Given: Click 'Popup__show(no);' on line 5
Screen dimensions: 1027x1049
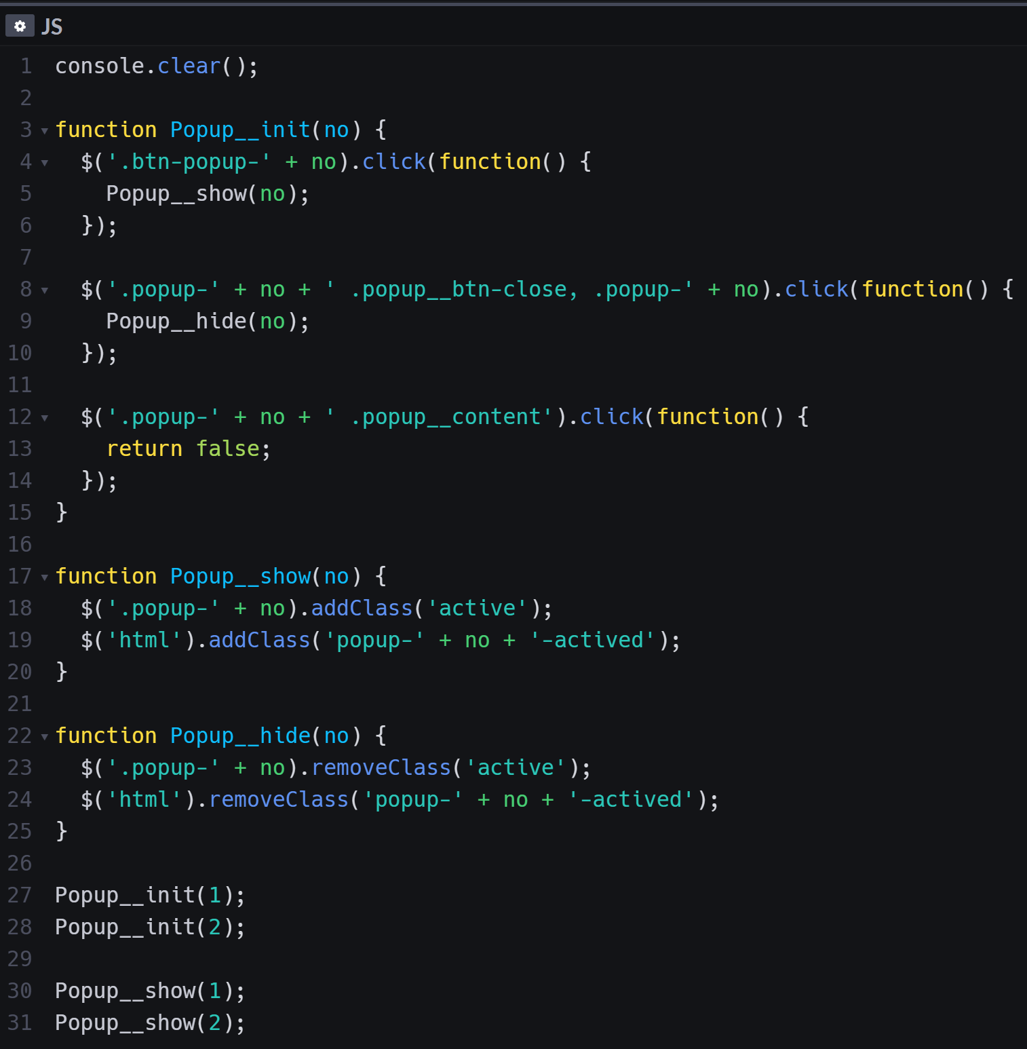Looking at the screenshot, I should 208,193.
